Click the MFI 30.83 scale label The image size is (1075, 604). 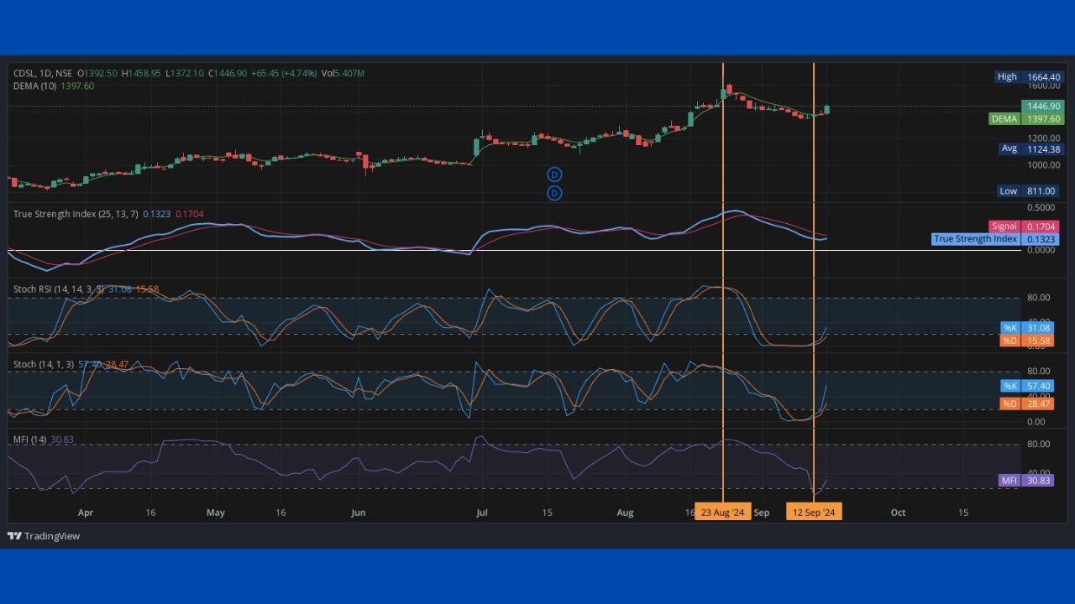1025,481
